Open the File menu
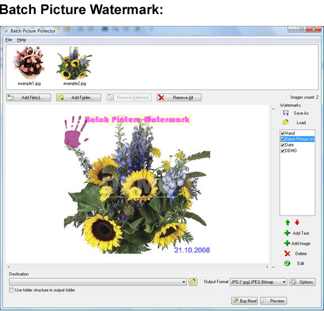Viewport: 324px width, 311px height. click(x=8, y=40)
